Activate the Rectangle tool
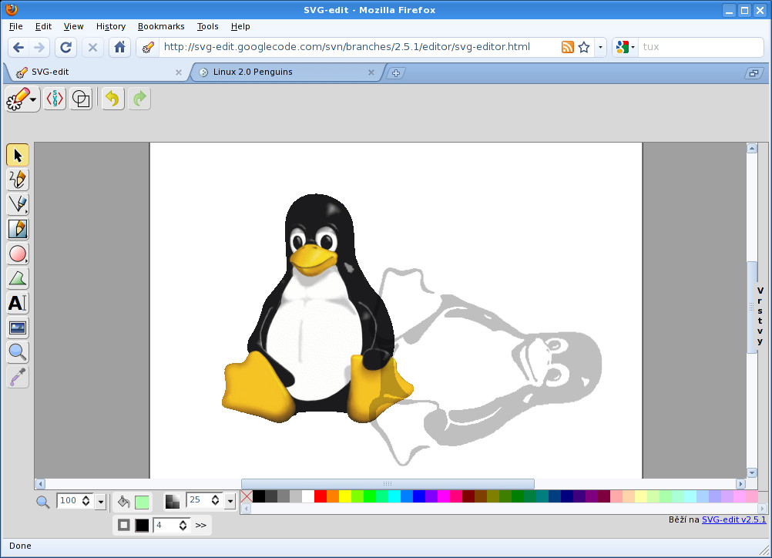This screenshot has height=558, width=772. (x=18, y=229)
